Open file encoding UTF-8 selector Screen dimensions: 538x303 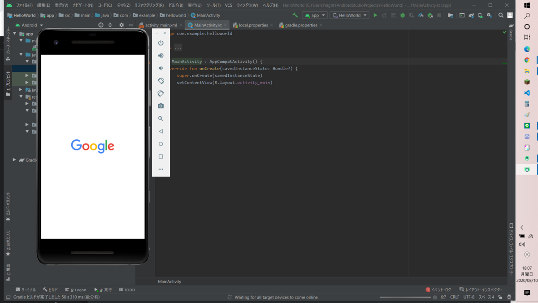coord(469,297)
